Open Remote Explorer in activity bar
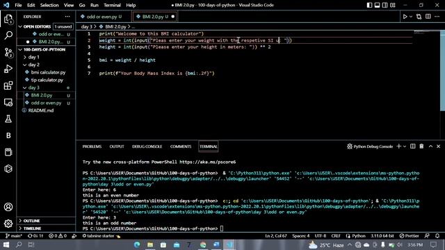 click(8, 102)
